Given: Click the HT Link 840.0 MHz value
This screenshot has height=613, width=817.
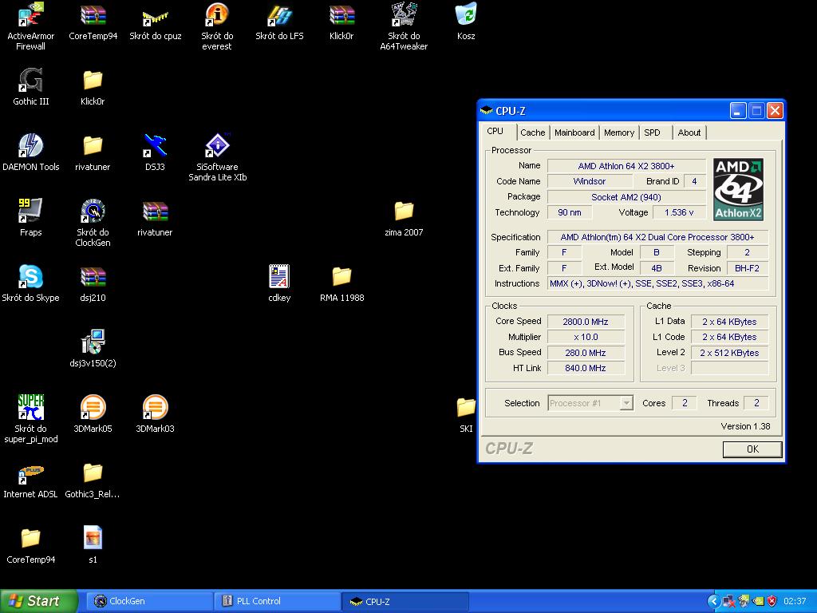Looking at the screenshot, I should [x=585, y=368].
